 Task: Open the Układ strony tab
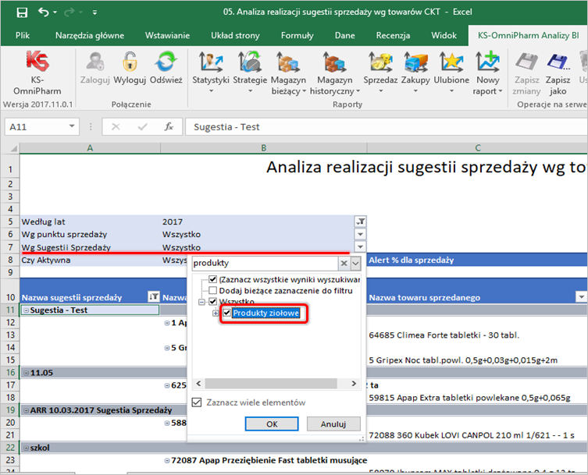(x=235, y=36)
